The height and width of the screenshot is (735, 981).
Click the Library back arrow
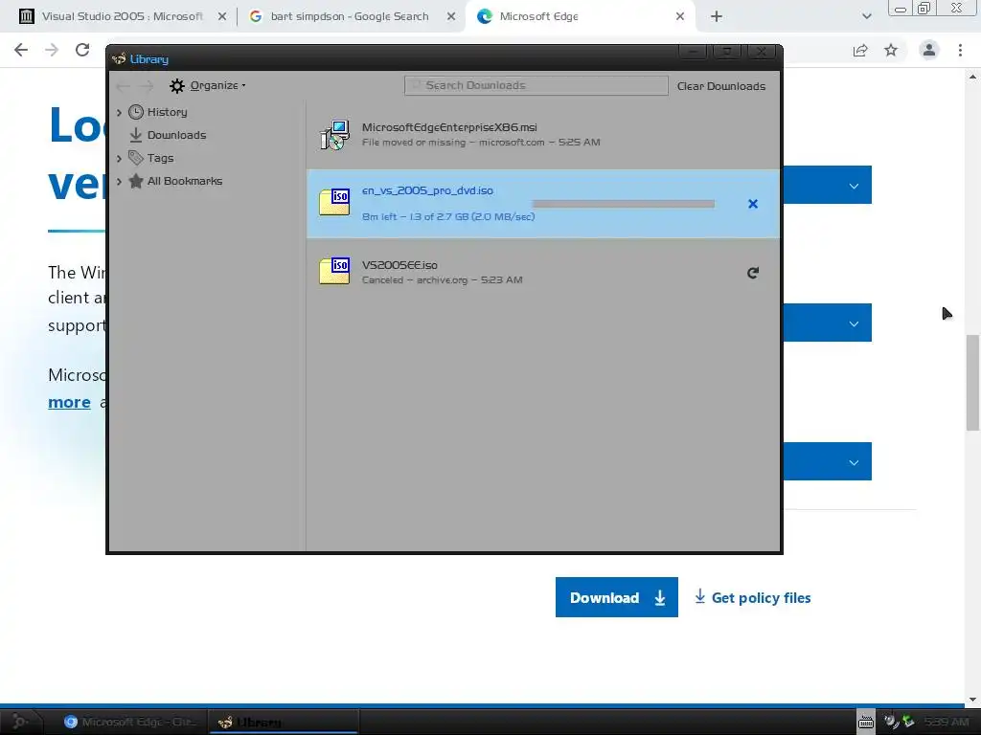(x=124, y=85)
